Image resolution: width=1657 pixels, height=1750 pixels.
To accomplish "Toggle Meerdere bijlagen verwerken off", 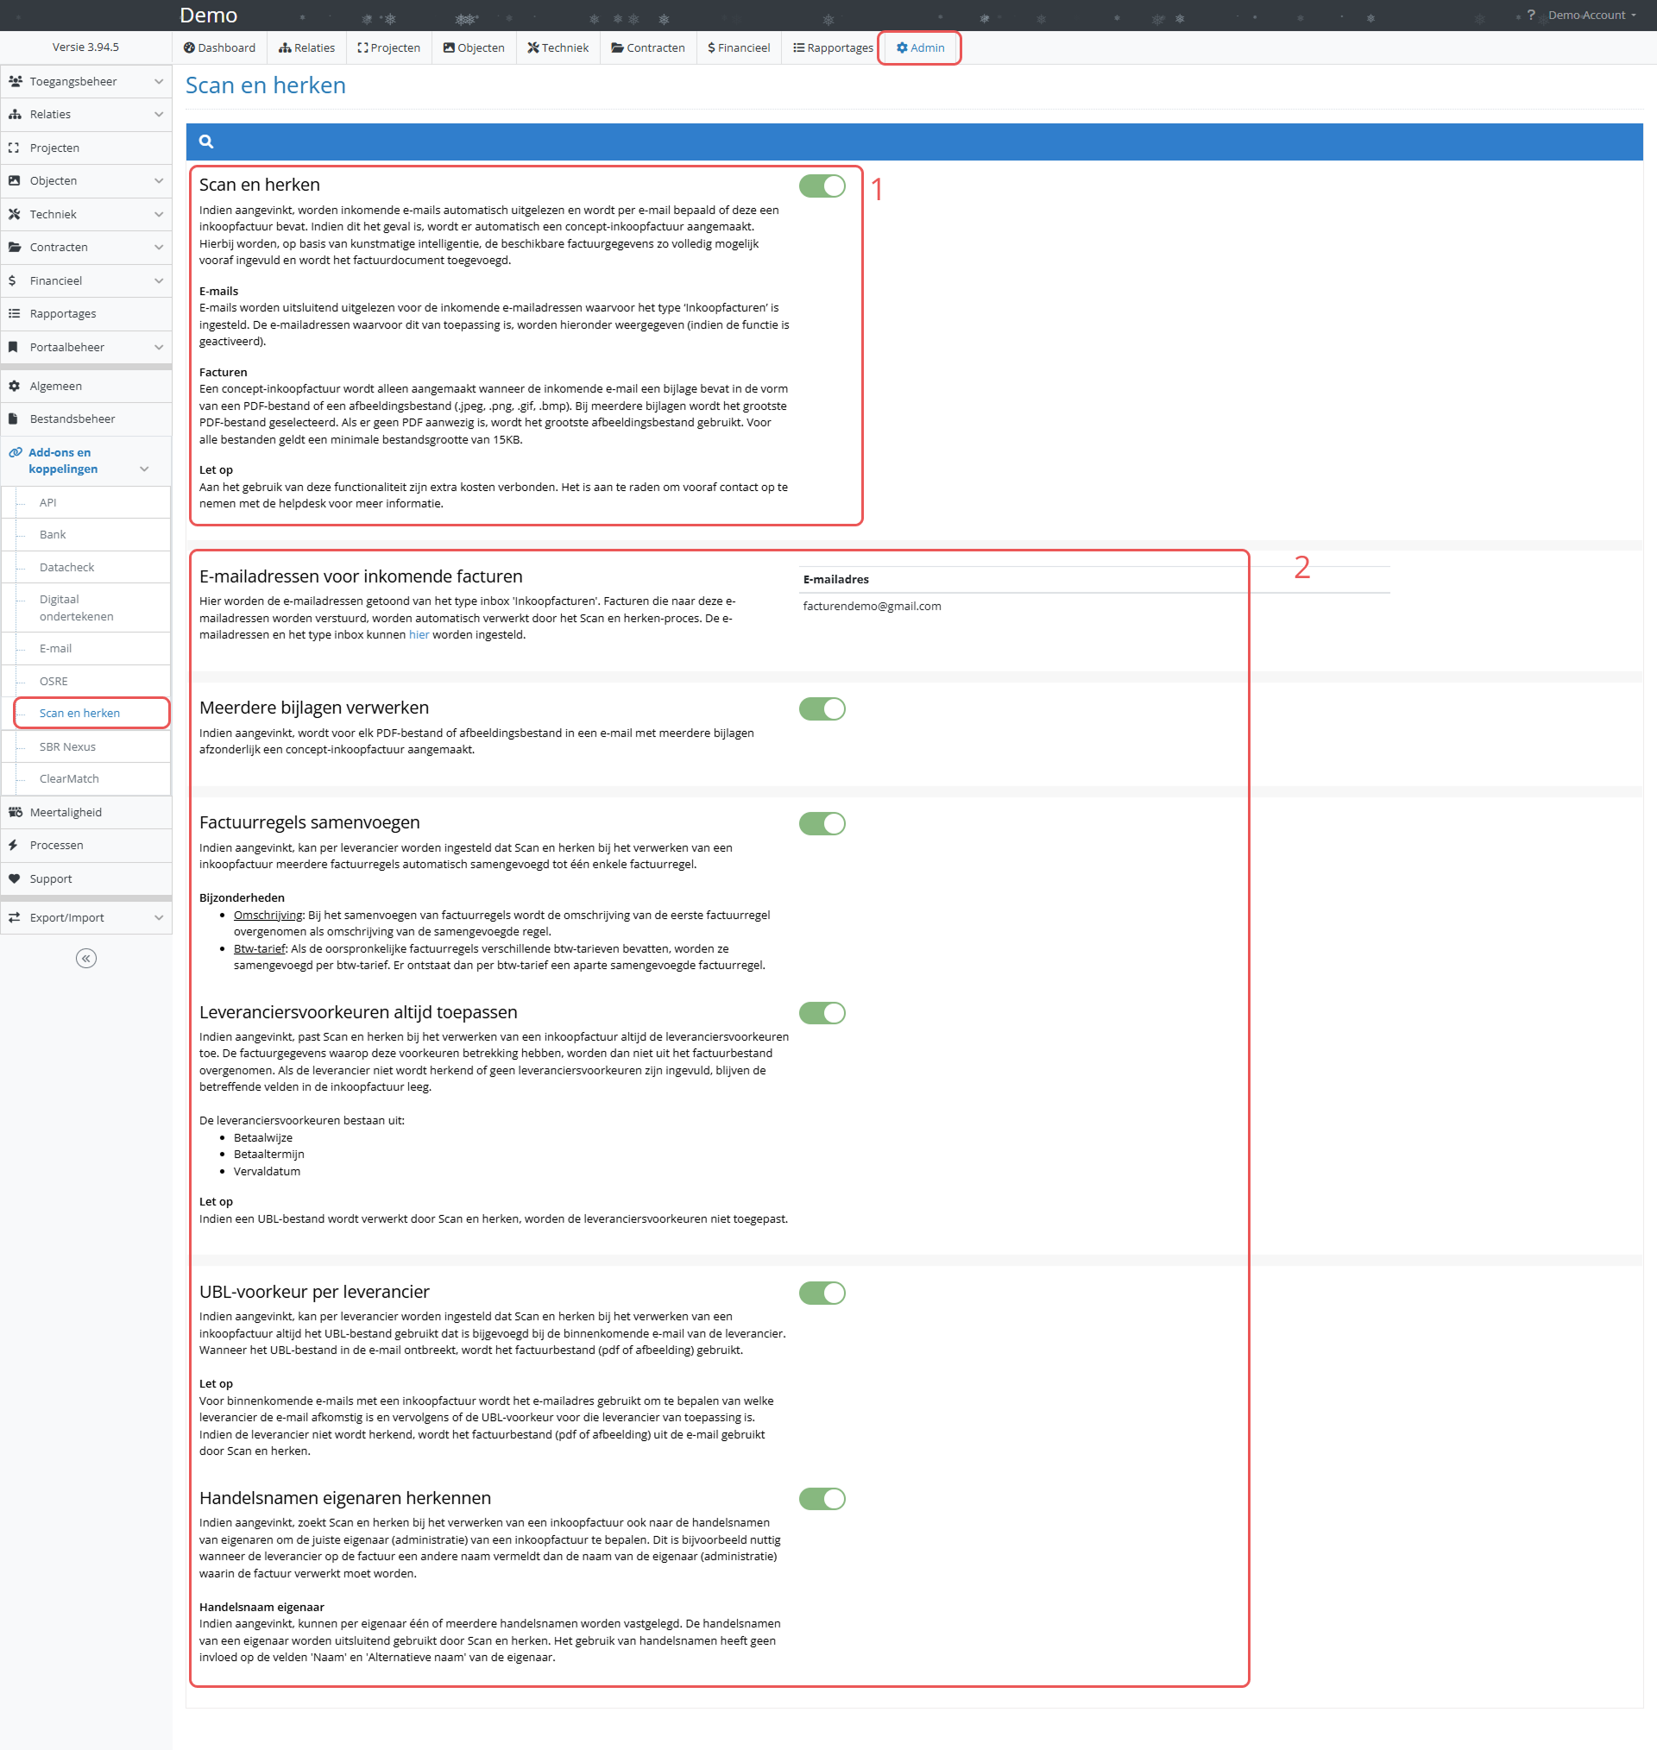I will click(822, 709).
